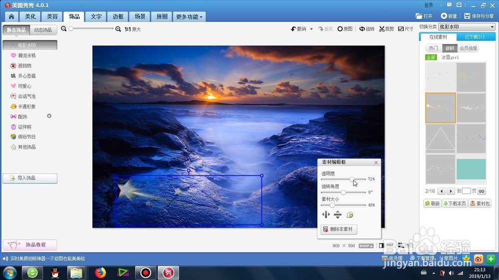499x280 pixels.
Task: Switch to the 已下载[1] tab
Action: [475, 37]
